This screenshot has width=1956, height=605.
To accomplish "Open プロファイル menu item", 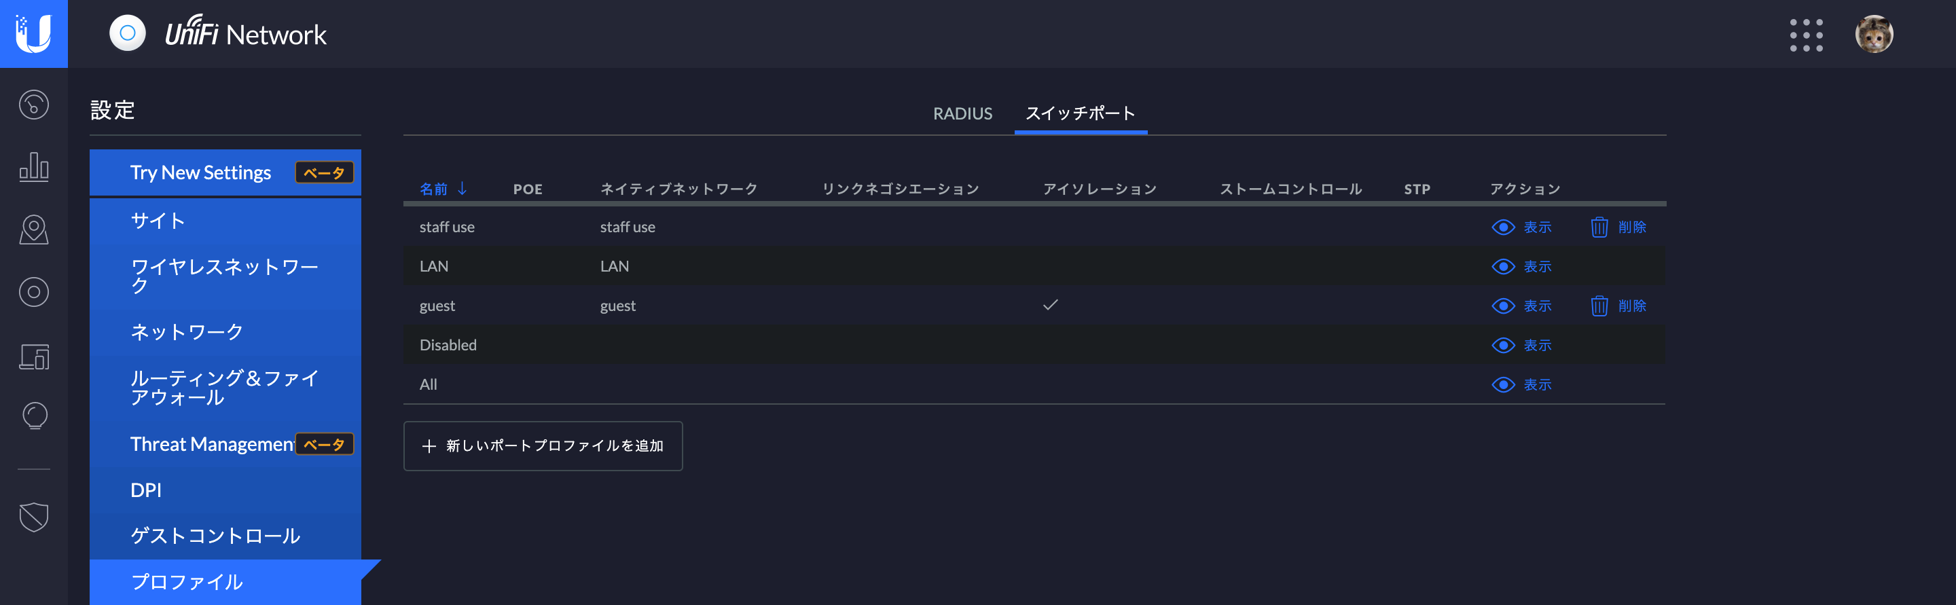I will 225,582.
